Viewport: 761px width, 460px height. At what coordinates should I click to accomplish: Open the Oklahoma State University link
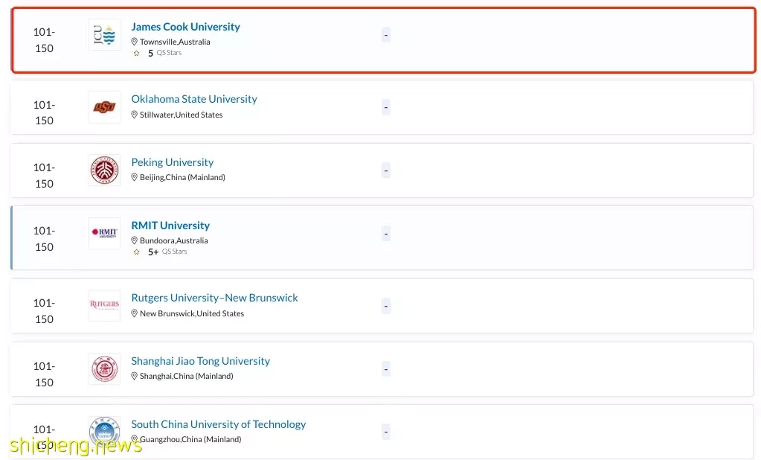(x=194, y=99)
